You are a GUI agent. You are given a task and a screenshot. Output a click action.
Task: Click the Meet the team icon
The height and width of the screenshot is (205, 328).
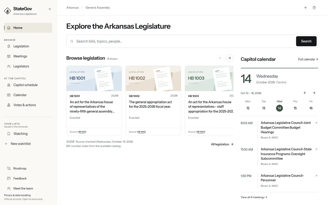(9, 189)
